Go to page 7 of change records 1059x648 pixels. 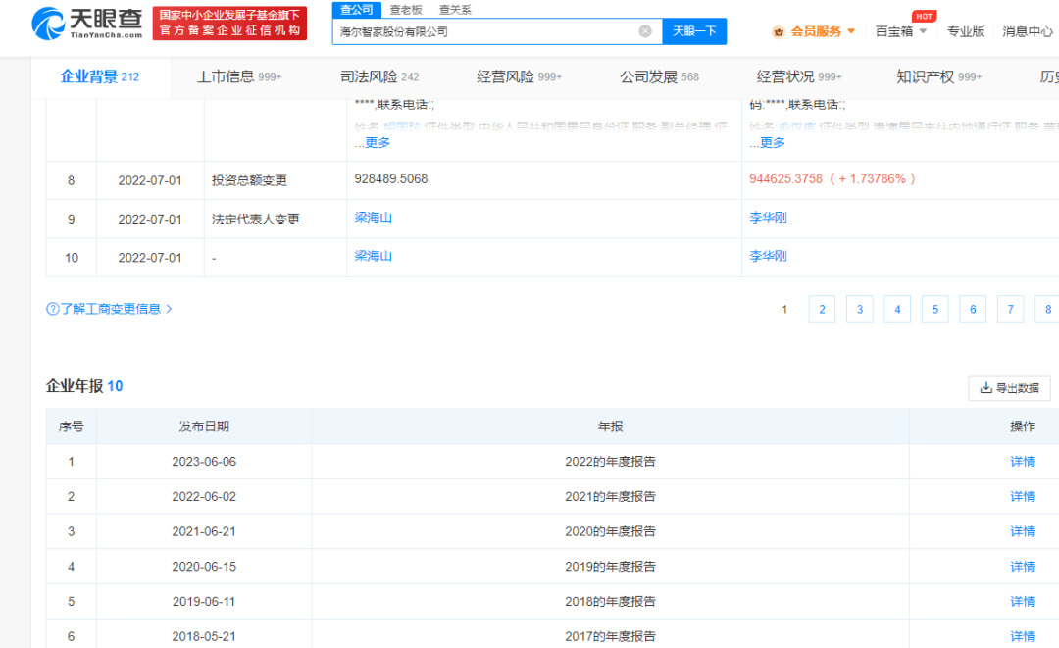coord(1011,309)
